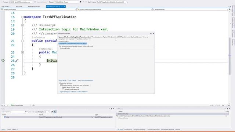
Task: Click the '2 references' CodeLens link
Action: (x=38, y=37)
